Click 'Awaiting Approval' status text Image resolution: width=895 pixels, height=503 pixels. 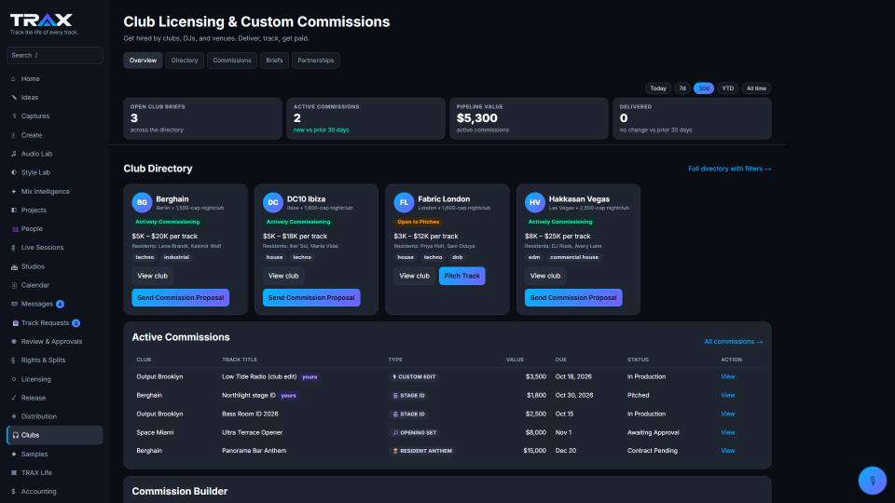point(653,433)
